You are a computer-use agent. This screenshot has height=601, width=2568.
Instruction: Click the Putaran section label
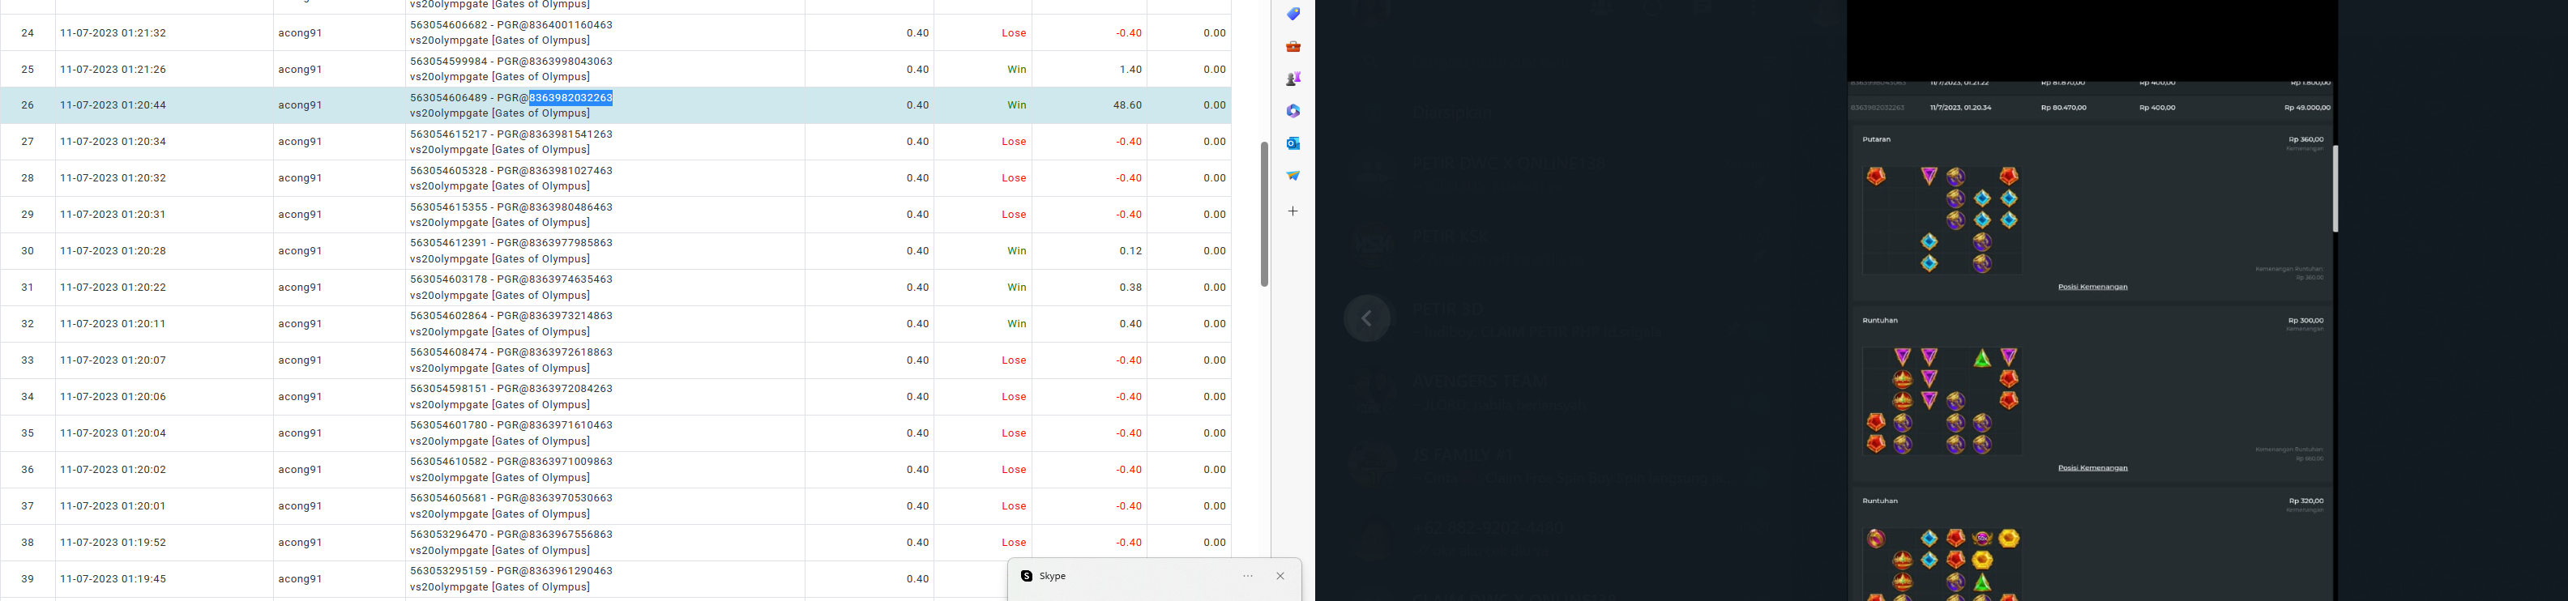[1876, 139]
